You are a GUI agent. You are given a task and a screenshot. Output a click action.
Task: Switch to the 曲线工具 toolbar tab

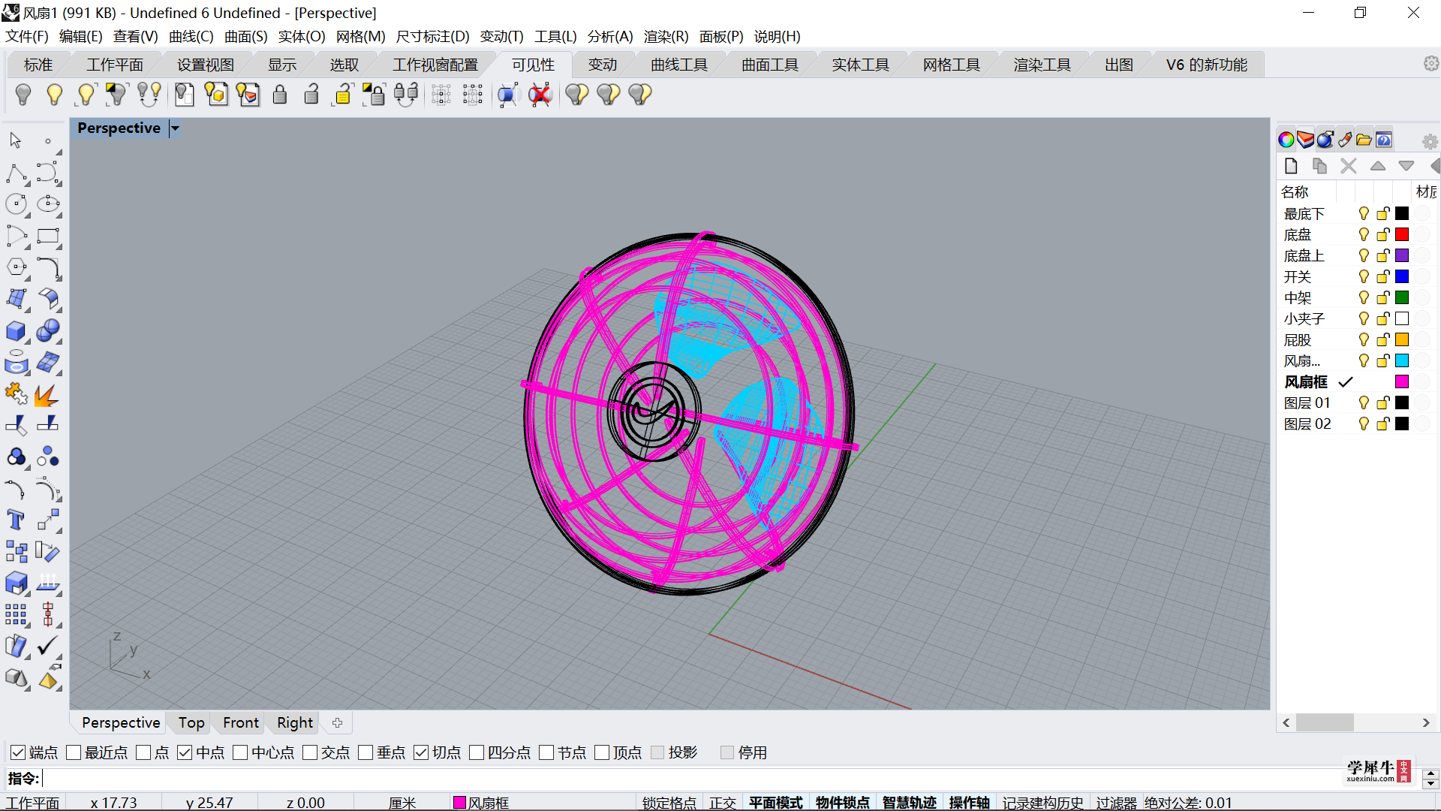coord(679,65)
